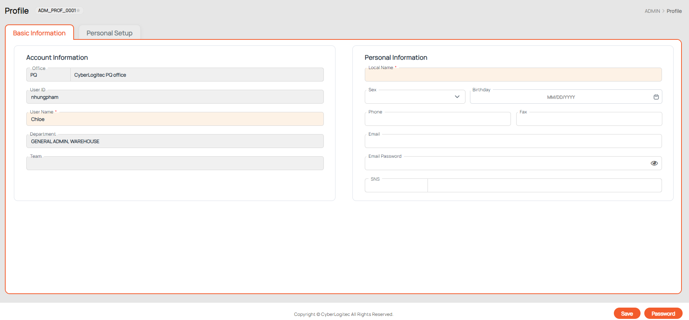The image size is (689, 320).
Task: Click the SNS type selector box
Action: [x=396, y=186]
